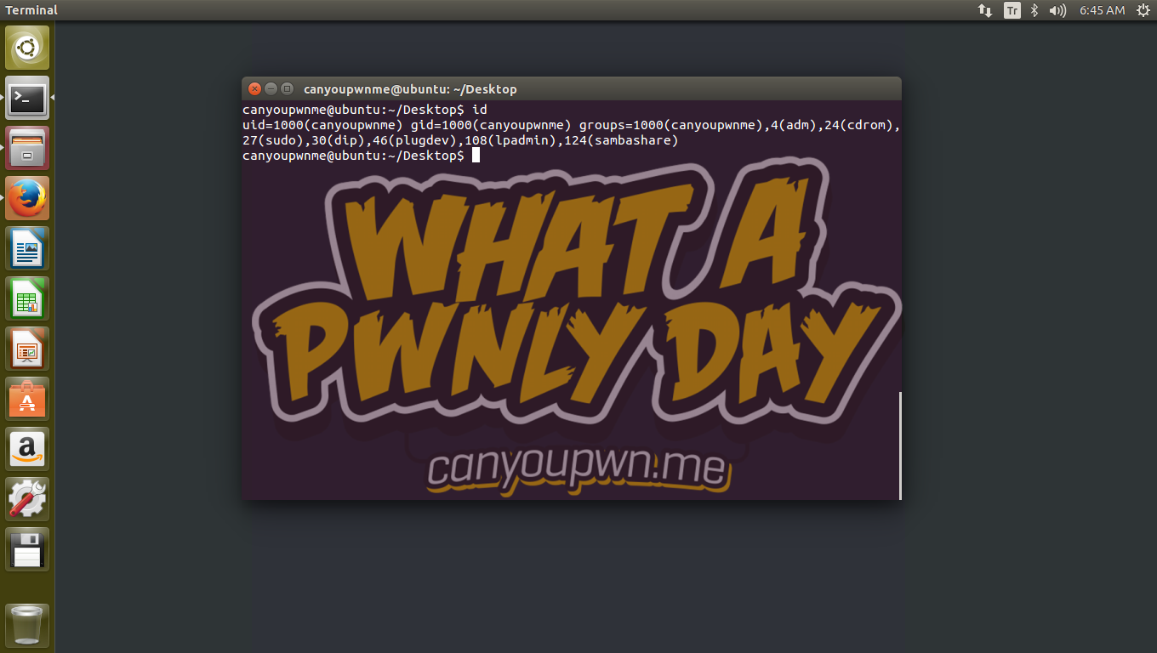1157x653 pixels.
Task: Open Ubuntu Software Center
Action: 27,399
